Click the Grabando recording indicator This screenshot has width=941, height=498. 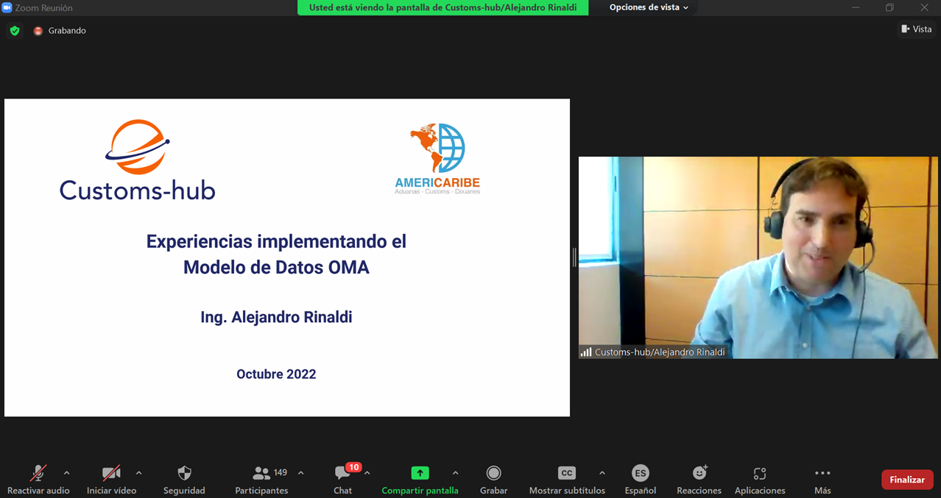click(x=60, y=30)
